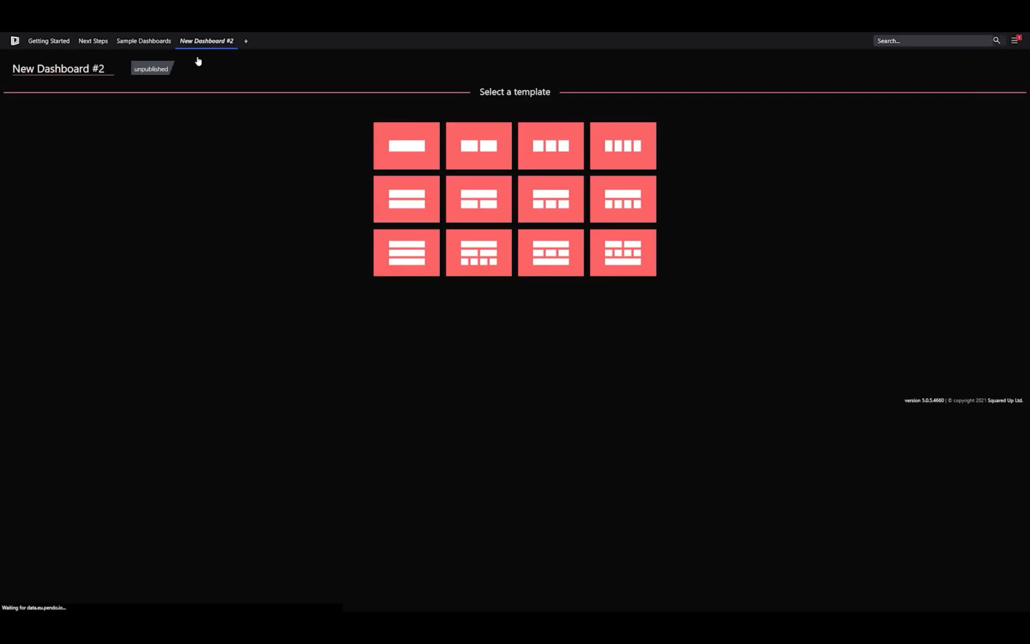The image size is (1030, 644).
Task: Choose template with one row above three columns
Action: pyautogui.click(x=551, y=199)
